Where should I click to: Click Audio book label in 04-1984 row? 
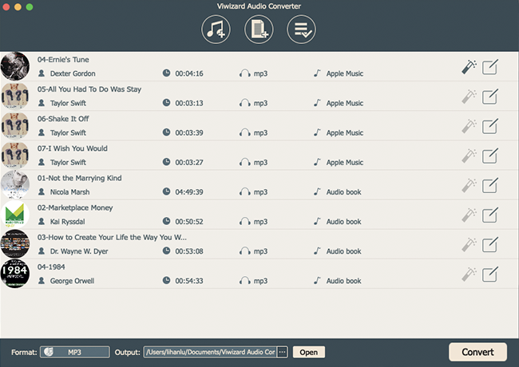(x=343, y=281)
